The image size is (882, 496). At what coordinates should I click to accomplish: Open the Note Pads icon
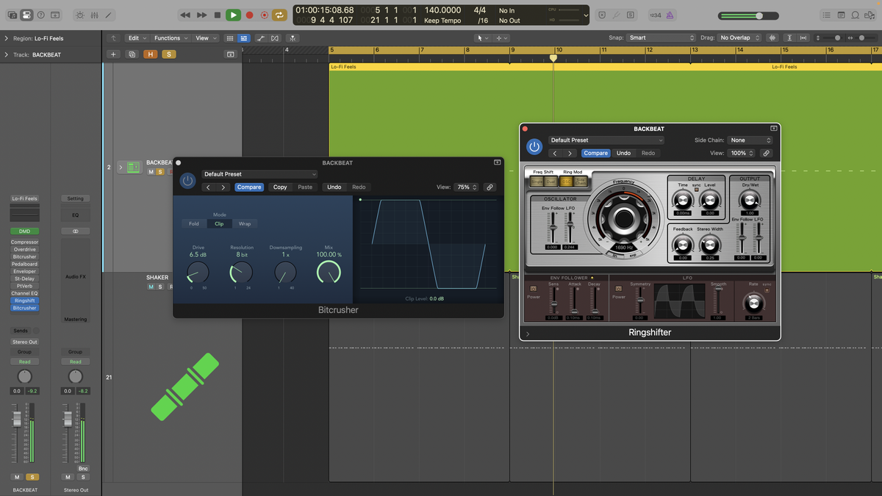(x=842, y=15)
